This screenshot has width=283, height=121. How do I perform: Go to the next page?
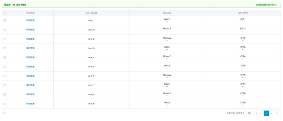(271, 113)
